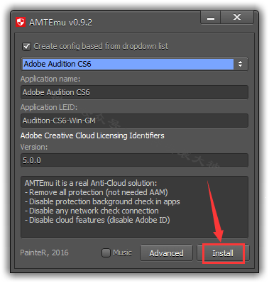
Task: Click the Anti-Cloud solution description box
Action: 134,207
